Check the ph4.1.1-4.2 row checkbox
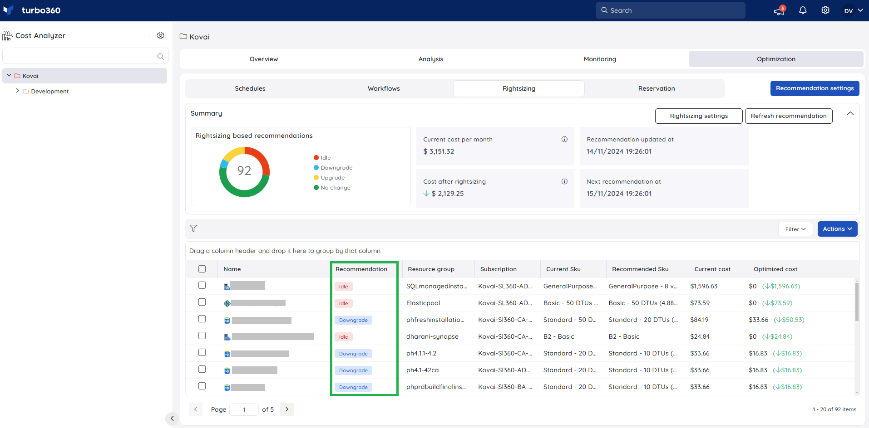Image resolution: width=869 pixels, height=428 pixels. 202,352
